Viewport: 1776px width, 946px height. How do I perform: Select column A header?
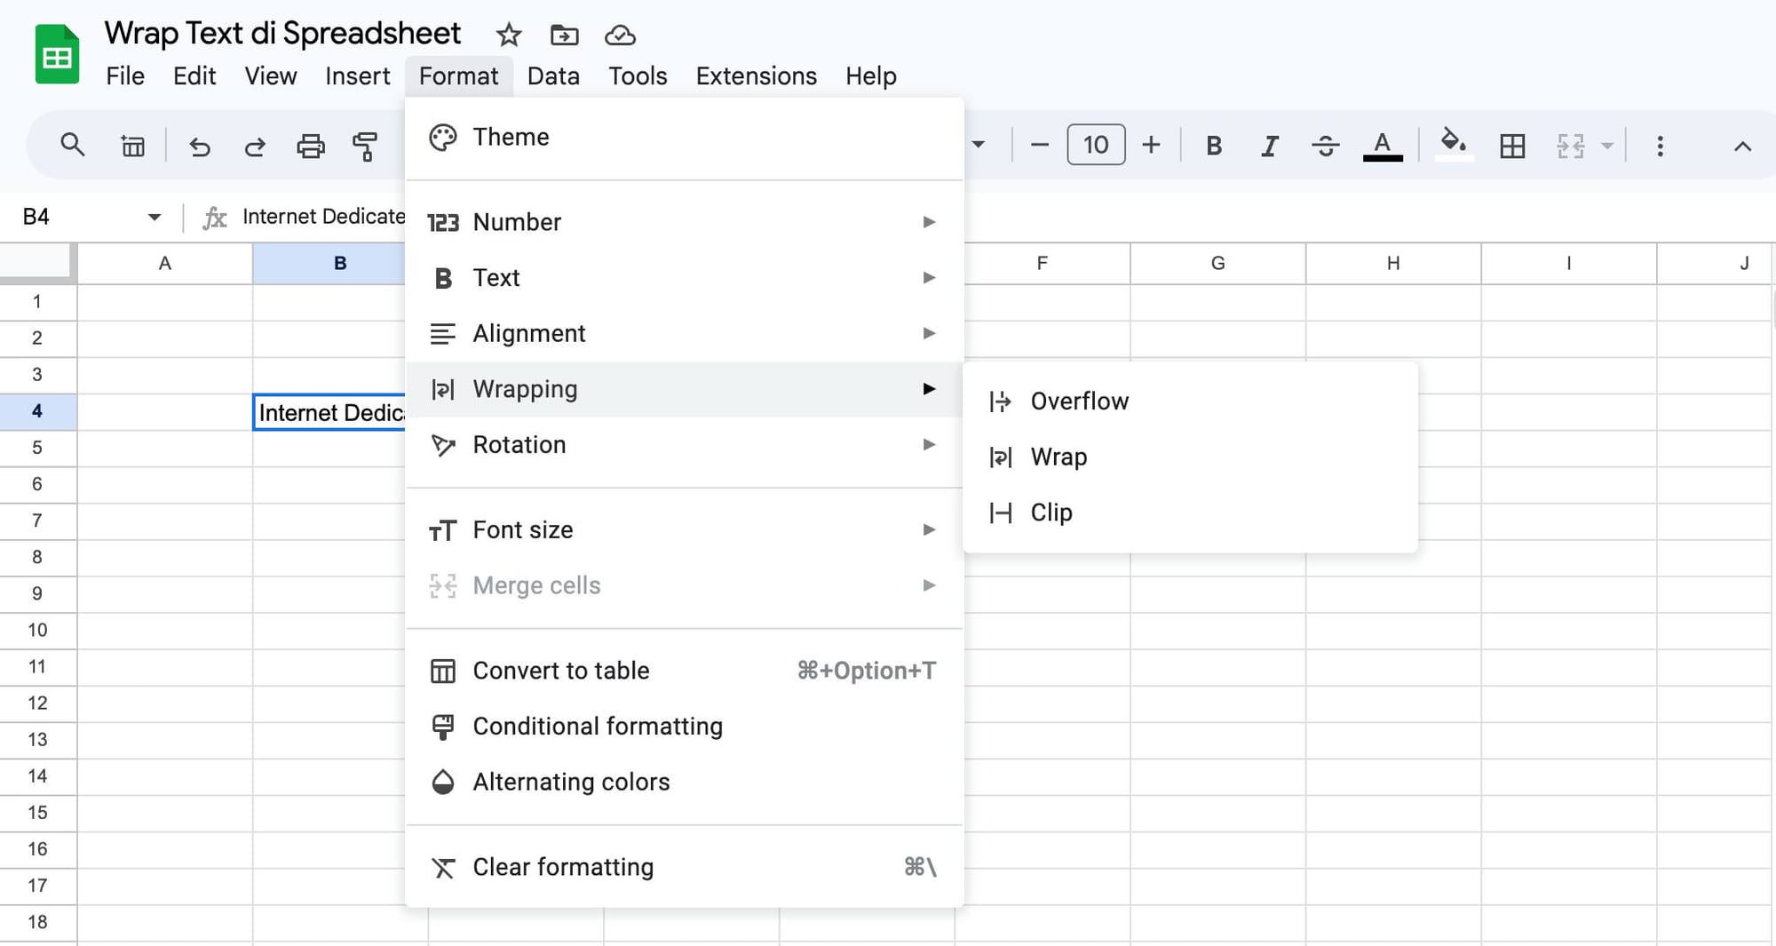click(x=165, y=263)
